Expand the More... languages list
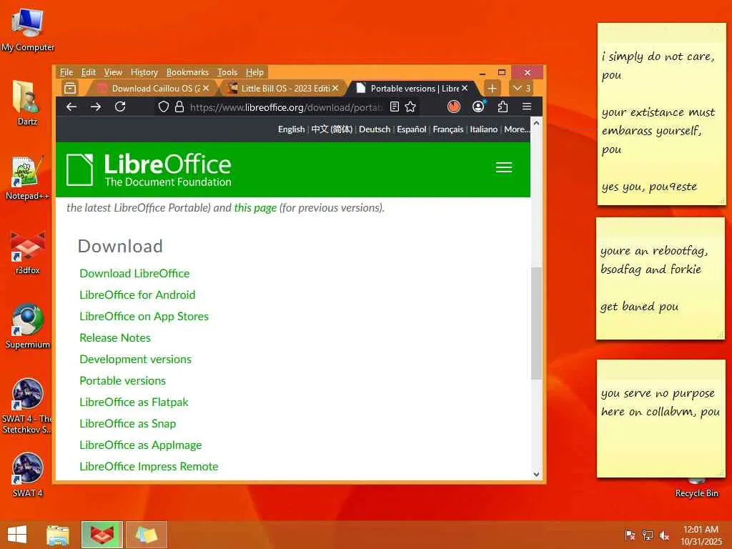 [x=517, y=129]
